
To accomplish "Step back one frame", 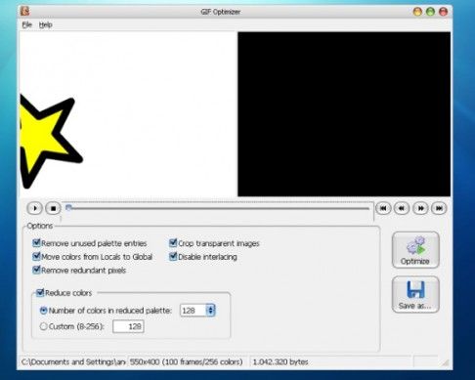I will (402, 208).
